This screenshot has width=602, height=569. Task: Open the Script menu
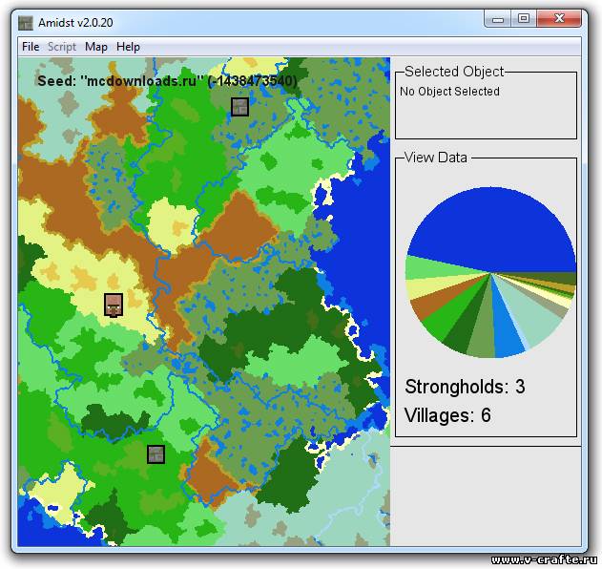click(x=62, y=47)
